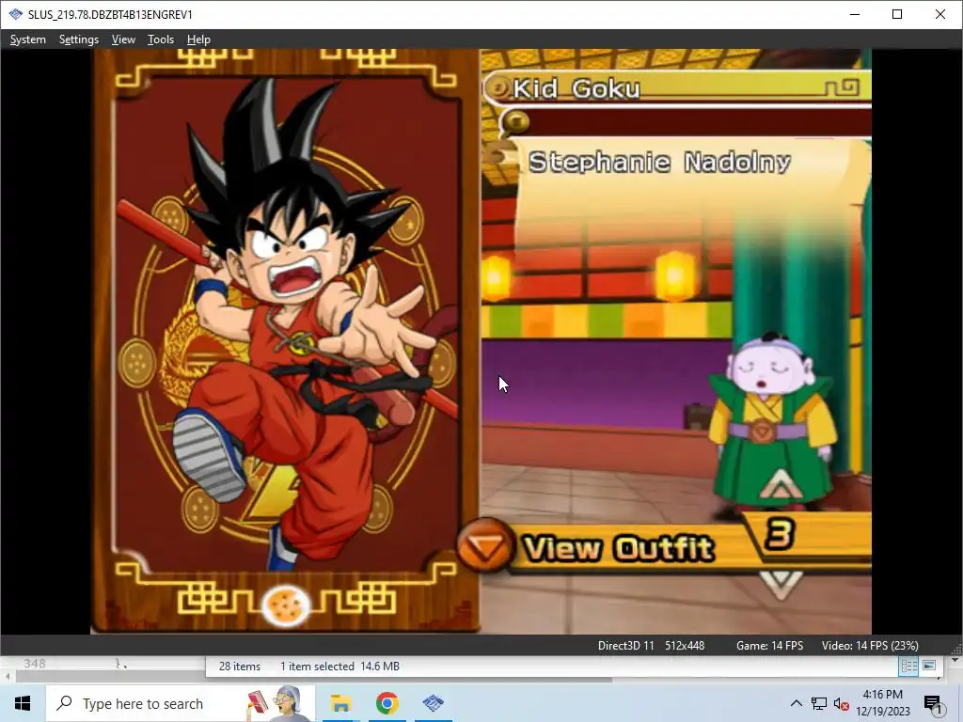963x722 pixels.
Task: Click the Video: 14 FPS (23%) status entry
Action: [x=870, y=646]
